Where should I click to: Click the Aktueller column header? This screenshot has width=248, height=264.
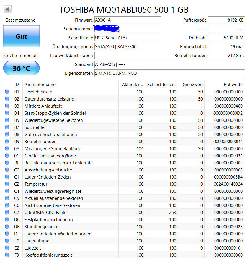132,84
